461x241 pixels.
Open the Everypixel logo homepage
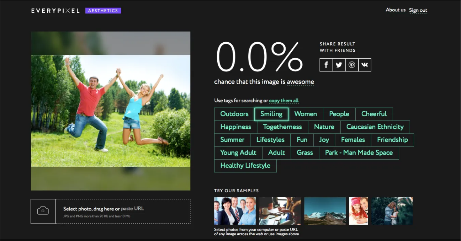pos(55,11)
